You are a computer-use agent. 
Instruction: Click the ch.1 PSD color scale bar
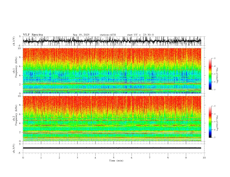[x=210, y=74]
